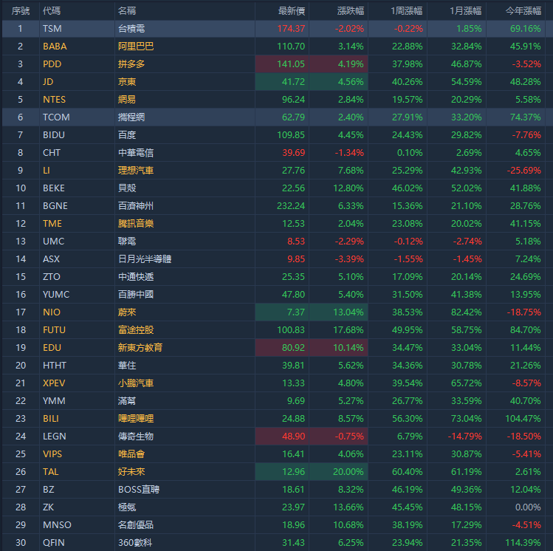
Task: Click the name 360數科
Action: pos(135,543)
